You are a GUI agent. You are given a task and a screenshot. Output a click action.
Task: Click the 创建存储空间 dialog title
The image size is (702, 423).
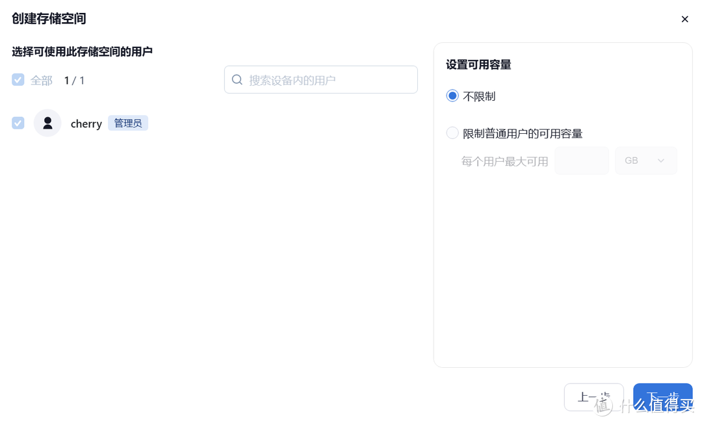point(49,19)
